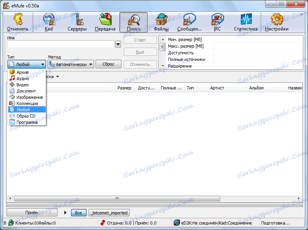
Task: Click the horizontal scrollbar thumb in results
Action: click(117, 198)
